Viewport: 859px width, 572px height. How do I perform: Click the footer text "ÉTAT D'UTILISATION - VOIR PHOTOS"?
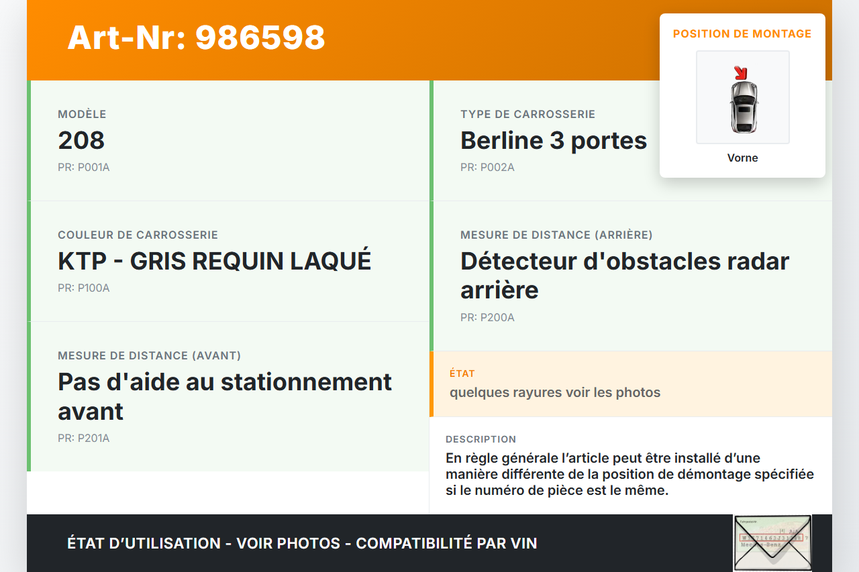click(x=204, y=543)
